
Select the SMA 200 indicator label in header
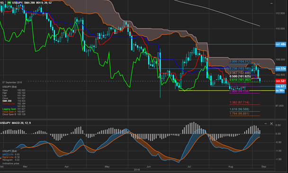(x=30, y=2)
